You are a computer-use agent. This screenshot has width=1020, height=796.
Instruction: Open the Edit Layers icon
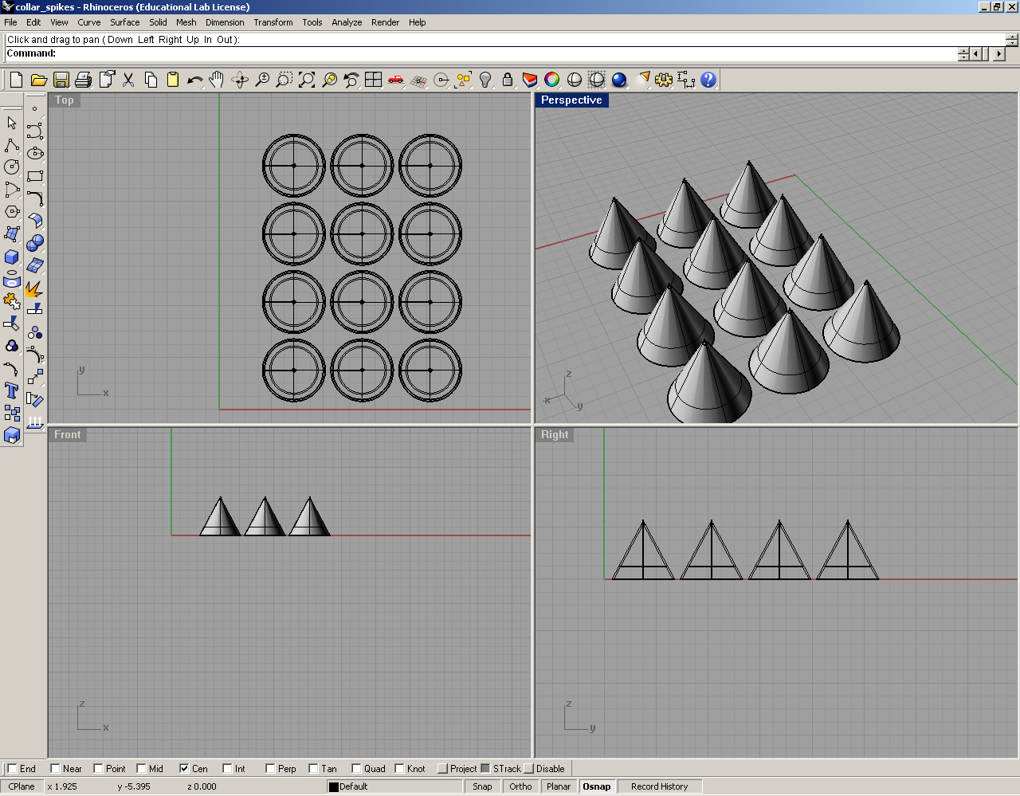click(530, 80)
